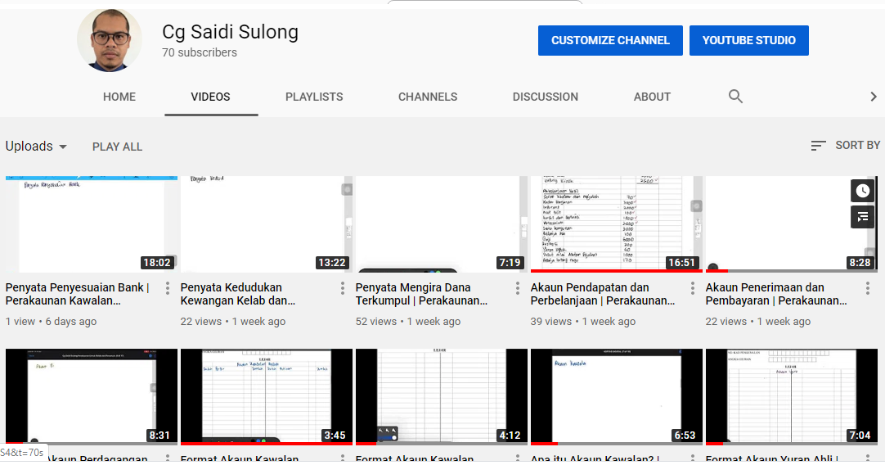Open the Sort By menu label
885x465 pixels.
click(x=857, y=145)
